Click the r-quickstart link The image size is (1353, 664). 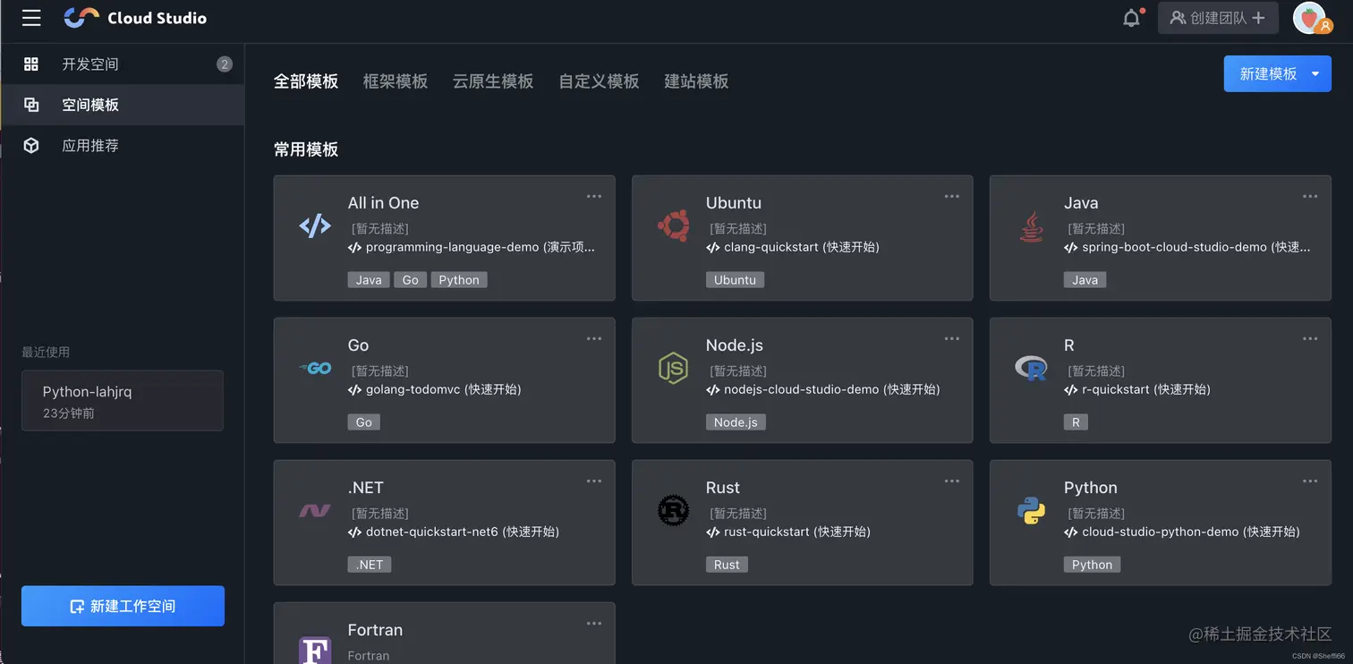point(1137,389)
